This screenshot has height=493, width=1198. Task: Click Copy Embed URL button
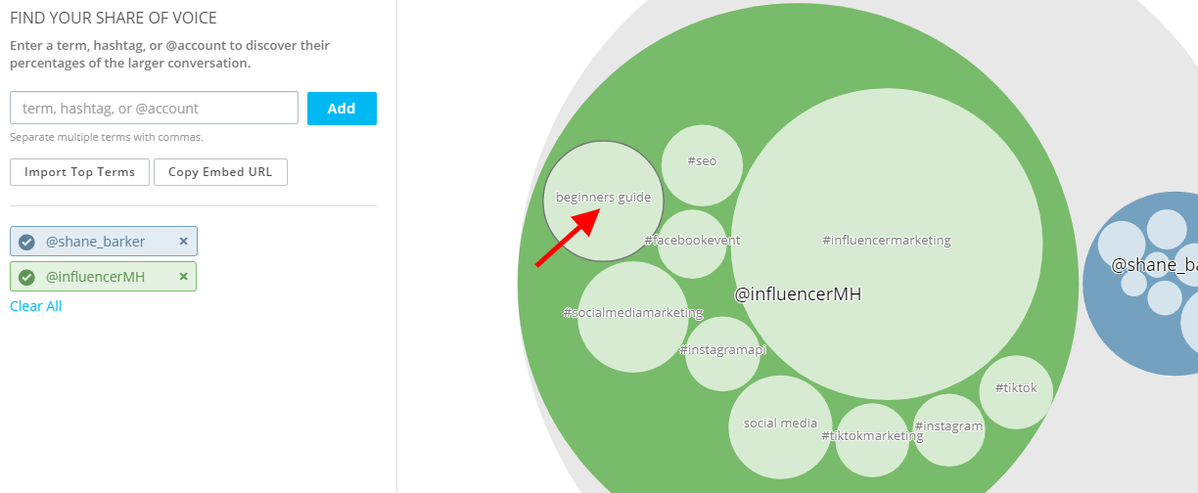point(220,172)
